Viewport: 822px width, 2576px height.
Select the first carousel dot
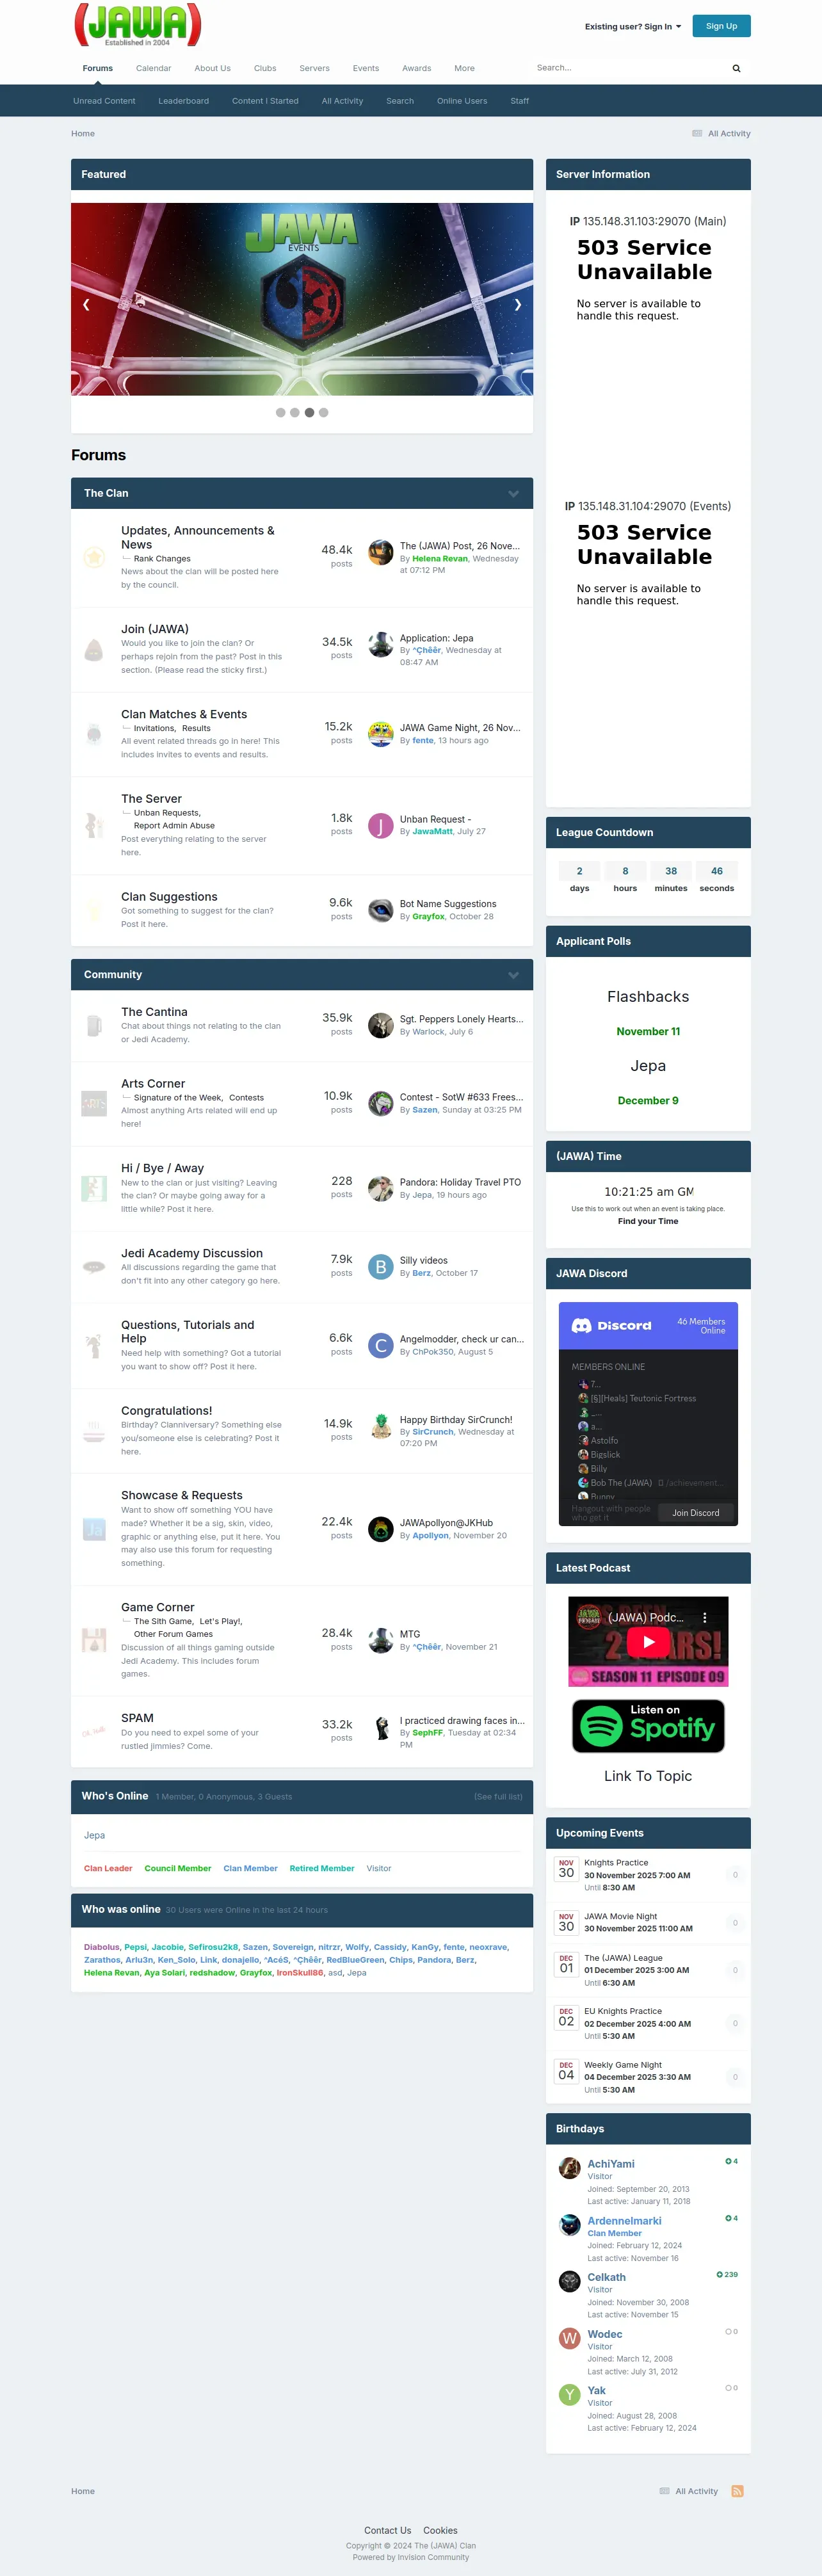coord(281,413)
